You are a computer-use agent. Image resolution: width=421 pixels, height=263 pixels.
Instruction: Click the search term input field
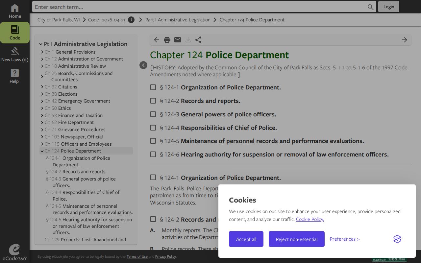click(200, 7)
